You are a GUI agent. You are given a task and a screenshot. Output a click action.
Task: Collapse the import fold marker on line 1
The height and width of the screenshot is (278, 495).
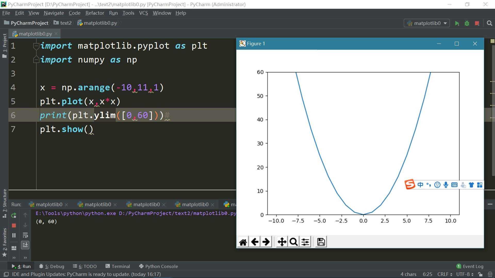pyautogui.click(x=36, y=46)
